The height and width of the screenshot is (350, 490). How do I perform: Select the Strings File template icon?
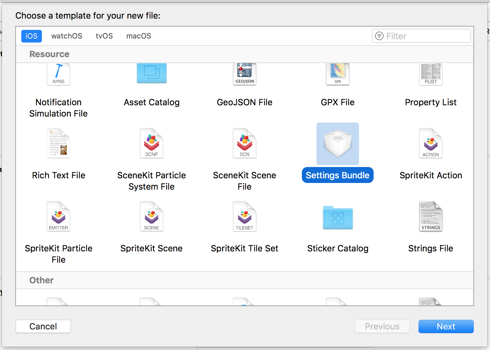[430, 217]
